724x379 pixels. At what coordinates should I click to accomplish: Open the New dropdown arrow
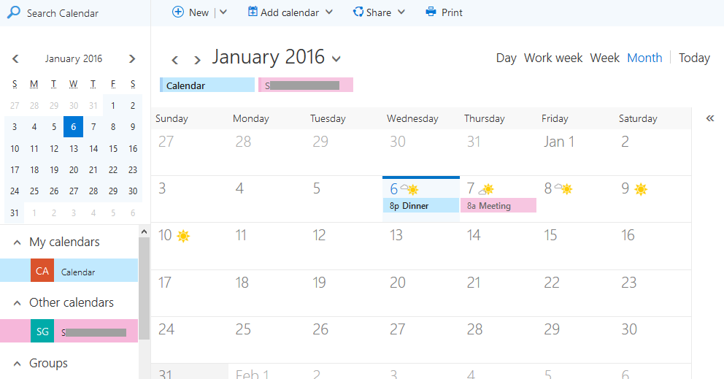point(223,12)
